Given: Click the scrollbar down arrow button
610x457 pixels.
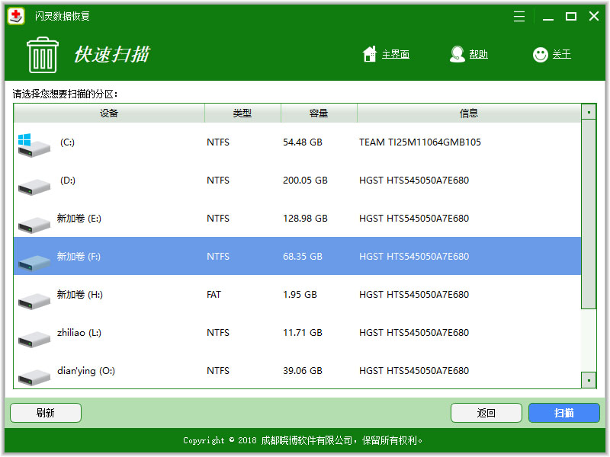Looking at the screenshot, I should click(589, 380).
